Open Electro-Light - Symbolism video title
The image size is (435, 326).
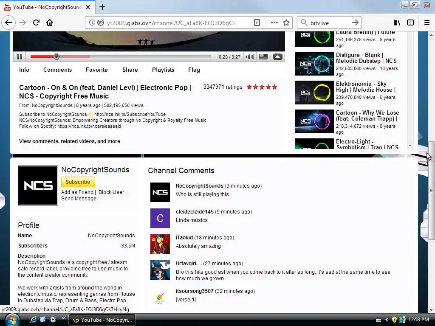pos(367,144)
